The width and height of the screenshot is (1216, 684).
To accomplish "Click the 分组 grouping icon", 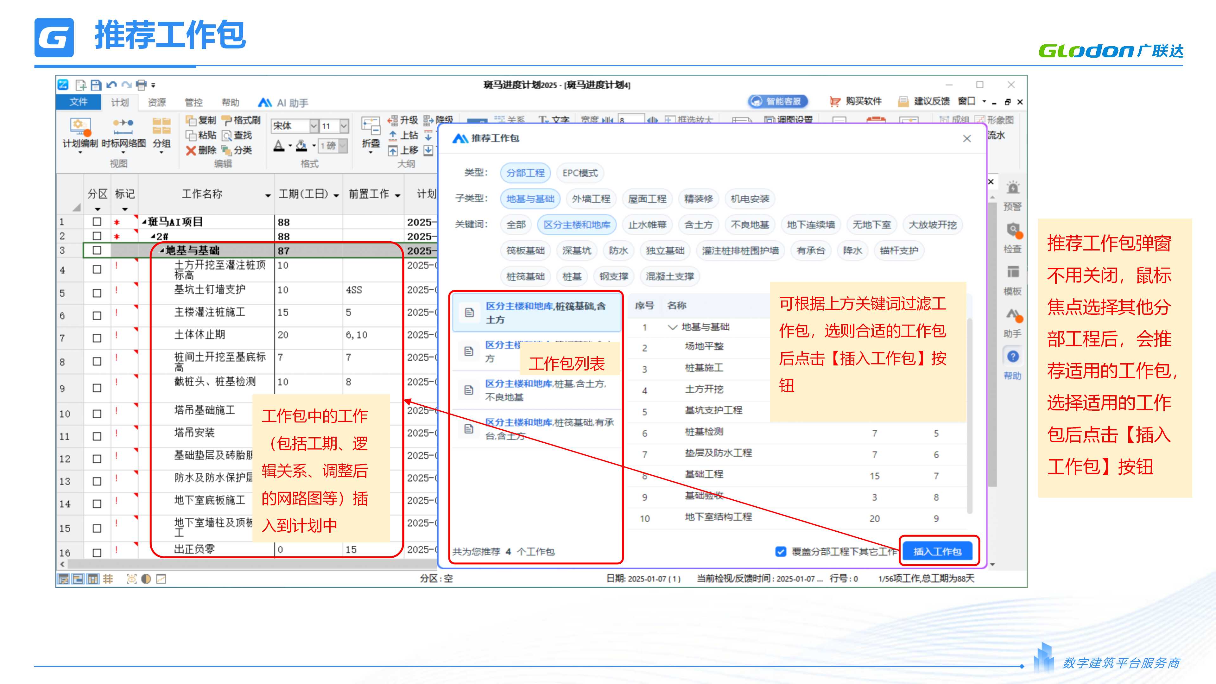I will pos(161,127).
